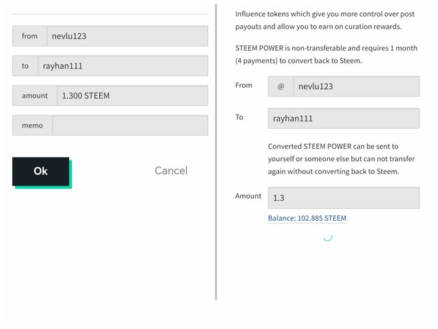Image resolution: width=438 pixels, height=329 pixels.
Task: Click the lowercase "amount" label
Action: (x=35, y=95)
